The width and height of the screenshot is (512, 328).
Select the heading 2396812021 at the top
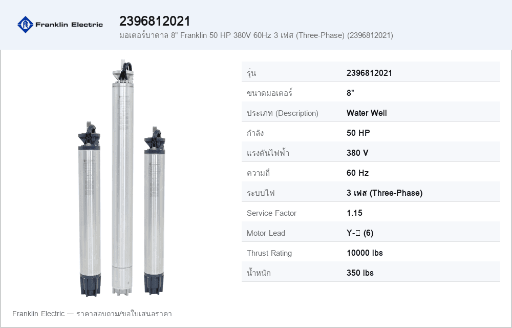click(155, 21)
